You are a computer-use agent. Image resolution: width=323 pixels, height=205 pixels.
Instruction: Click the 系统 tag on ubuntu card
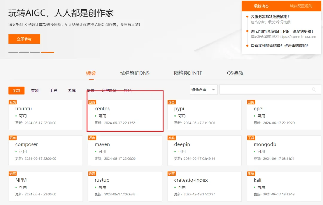click(13, 102)
